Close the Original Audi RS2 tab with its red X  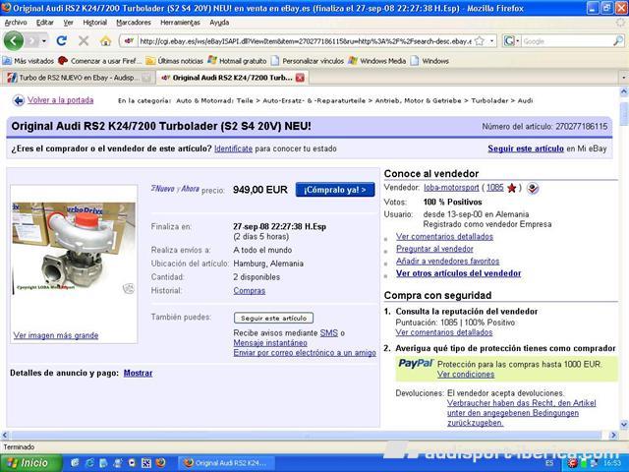(x=300, y=78)
